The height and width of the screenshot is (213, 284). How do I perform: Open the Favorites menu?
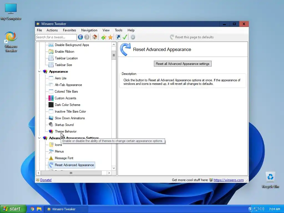pos(69,30)
